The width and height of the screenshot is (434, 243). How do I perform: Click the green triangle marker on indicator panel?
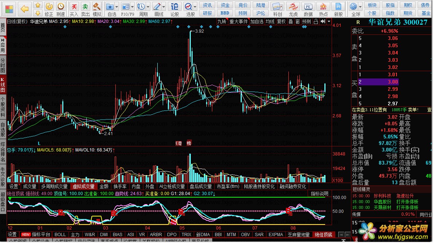tap(10, 199)
